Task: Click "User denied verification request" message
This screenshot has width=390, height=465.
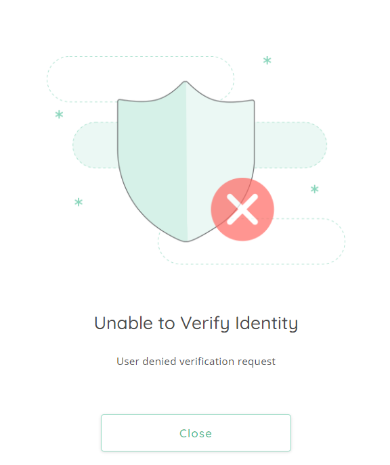Action: 196,362
